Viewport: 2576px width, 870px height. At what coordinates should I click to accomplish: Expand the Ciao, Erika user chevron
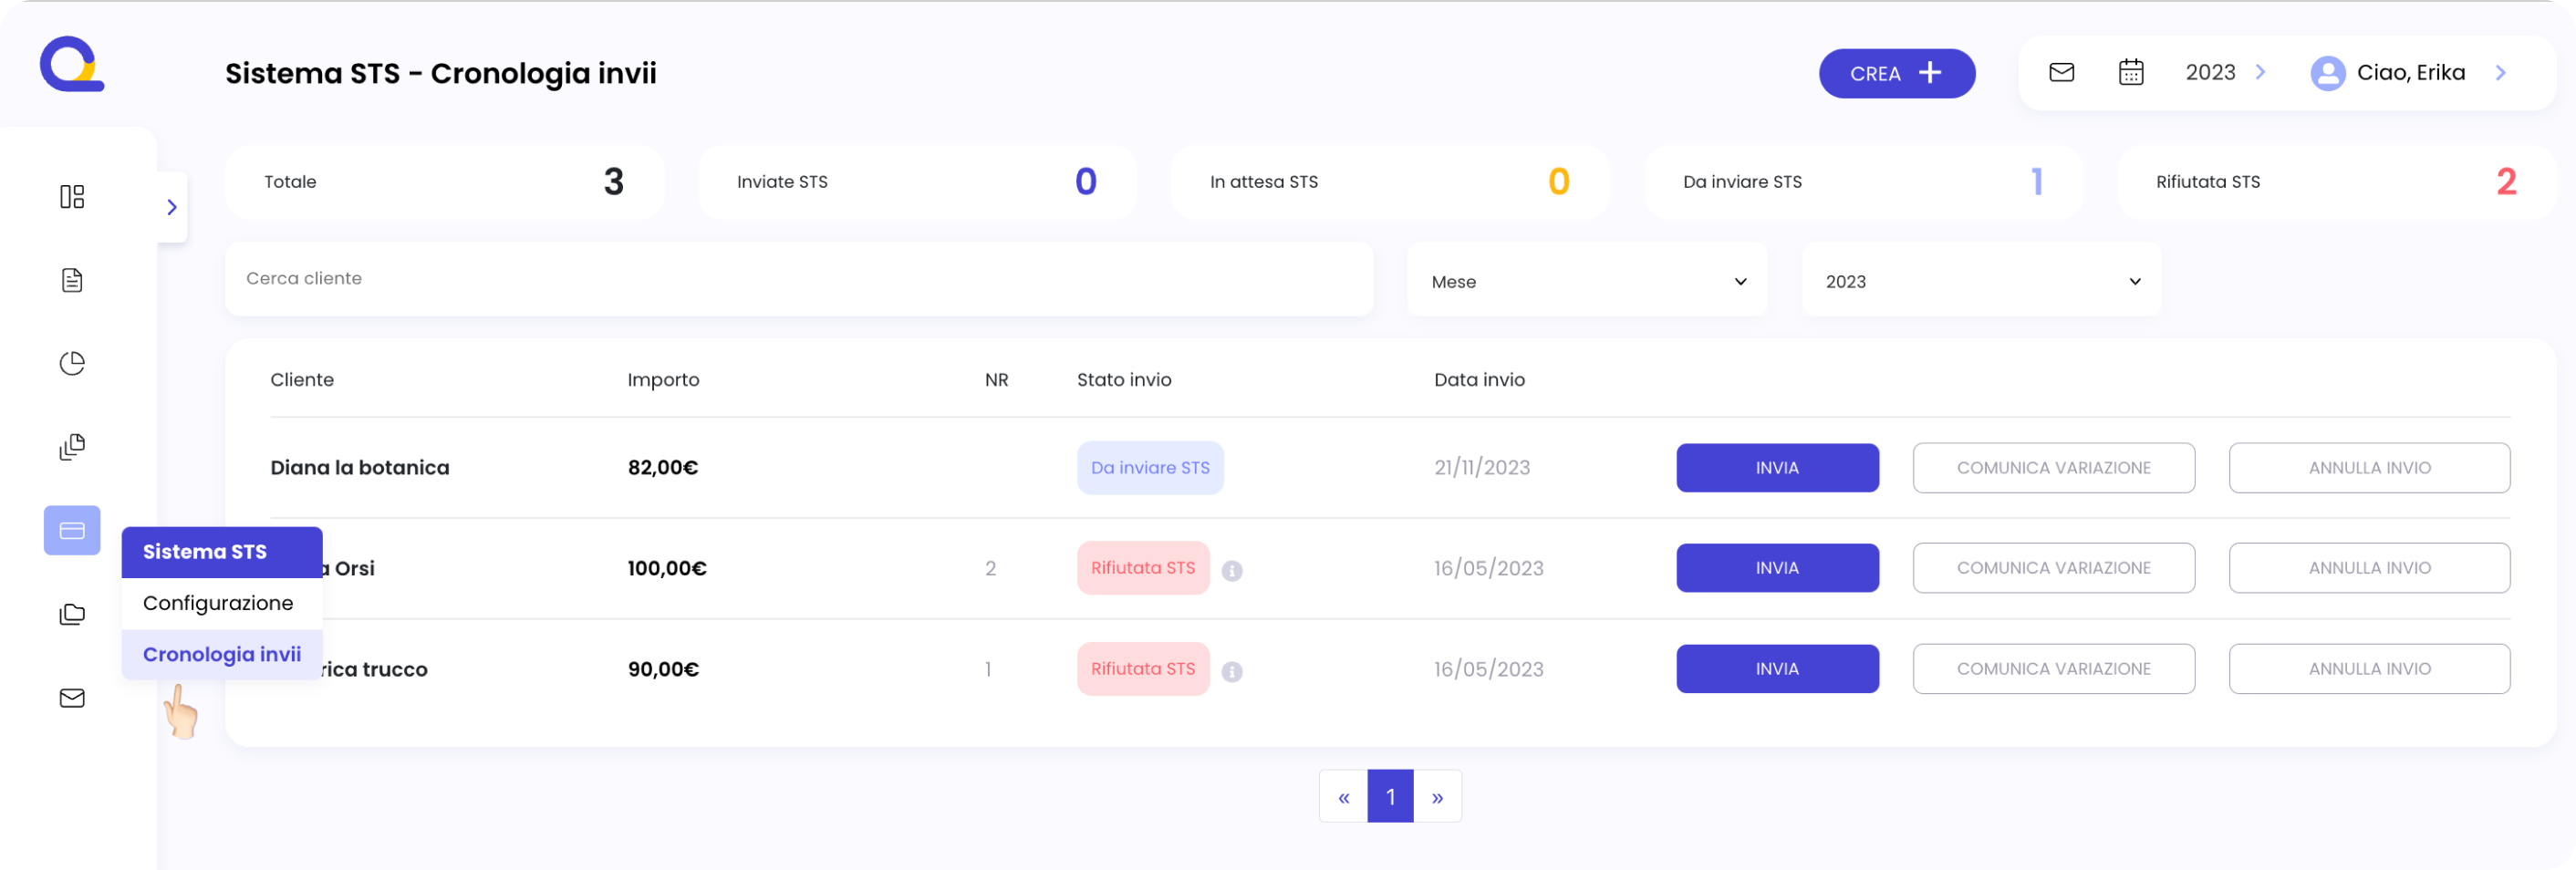click(x=2500, y=72)
